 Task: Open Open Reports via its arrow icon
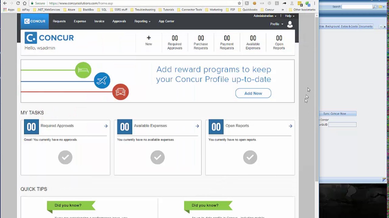[291, 126]
